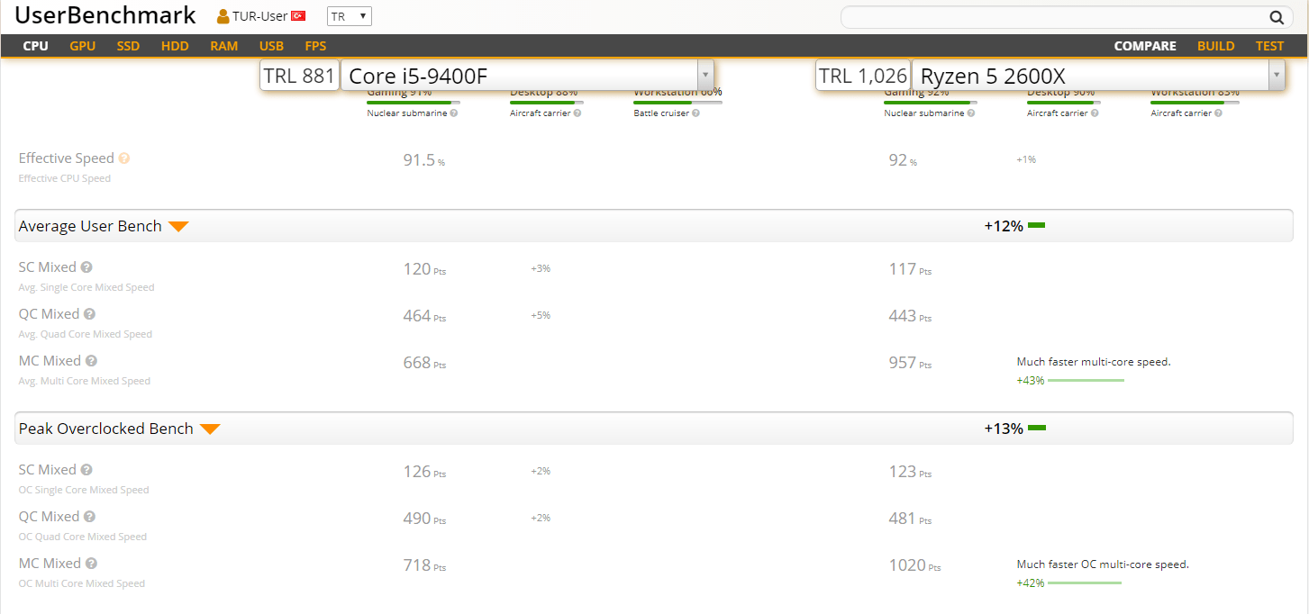Switch to the GPU tab
The image size is (1309, 614).
point(82,46)
